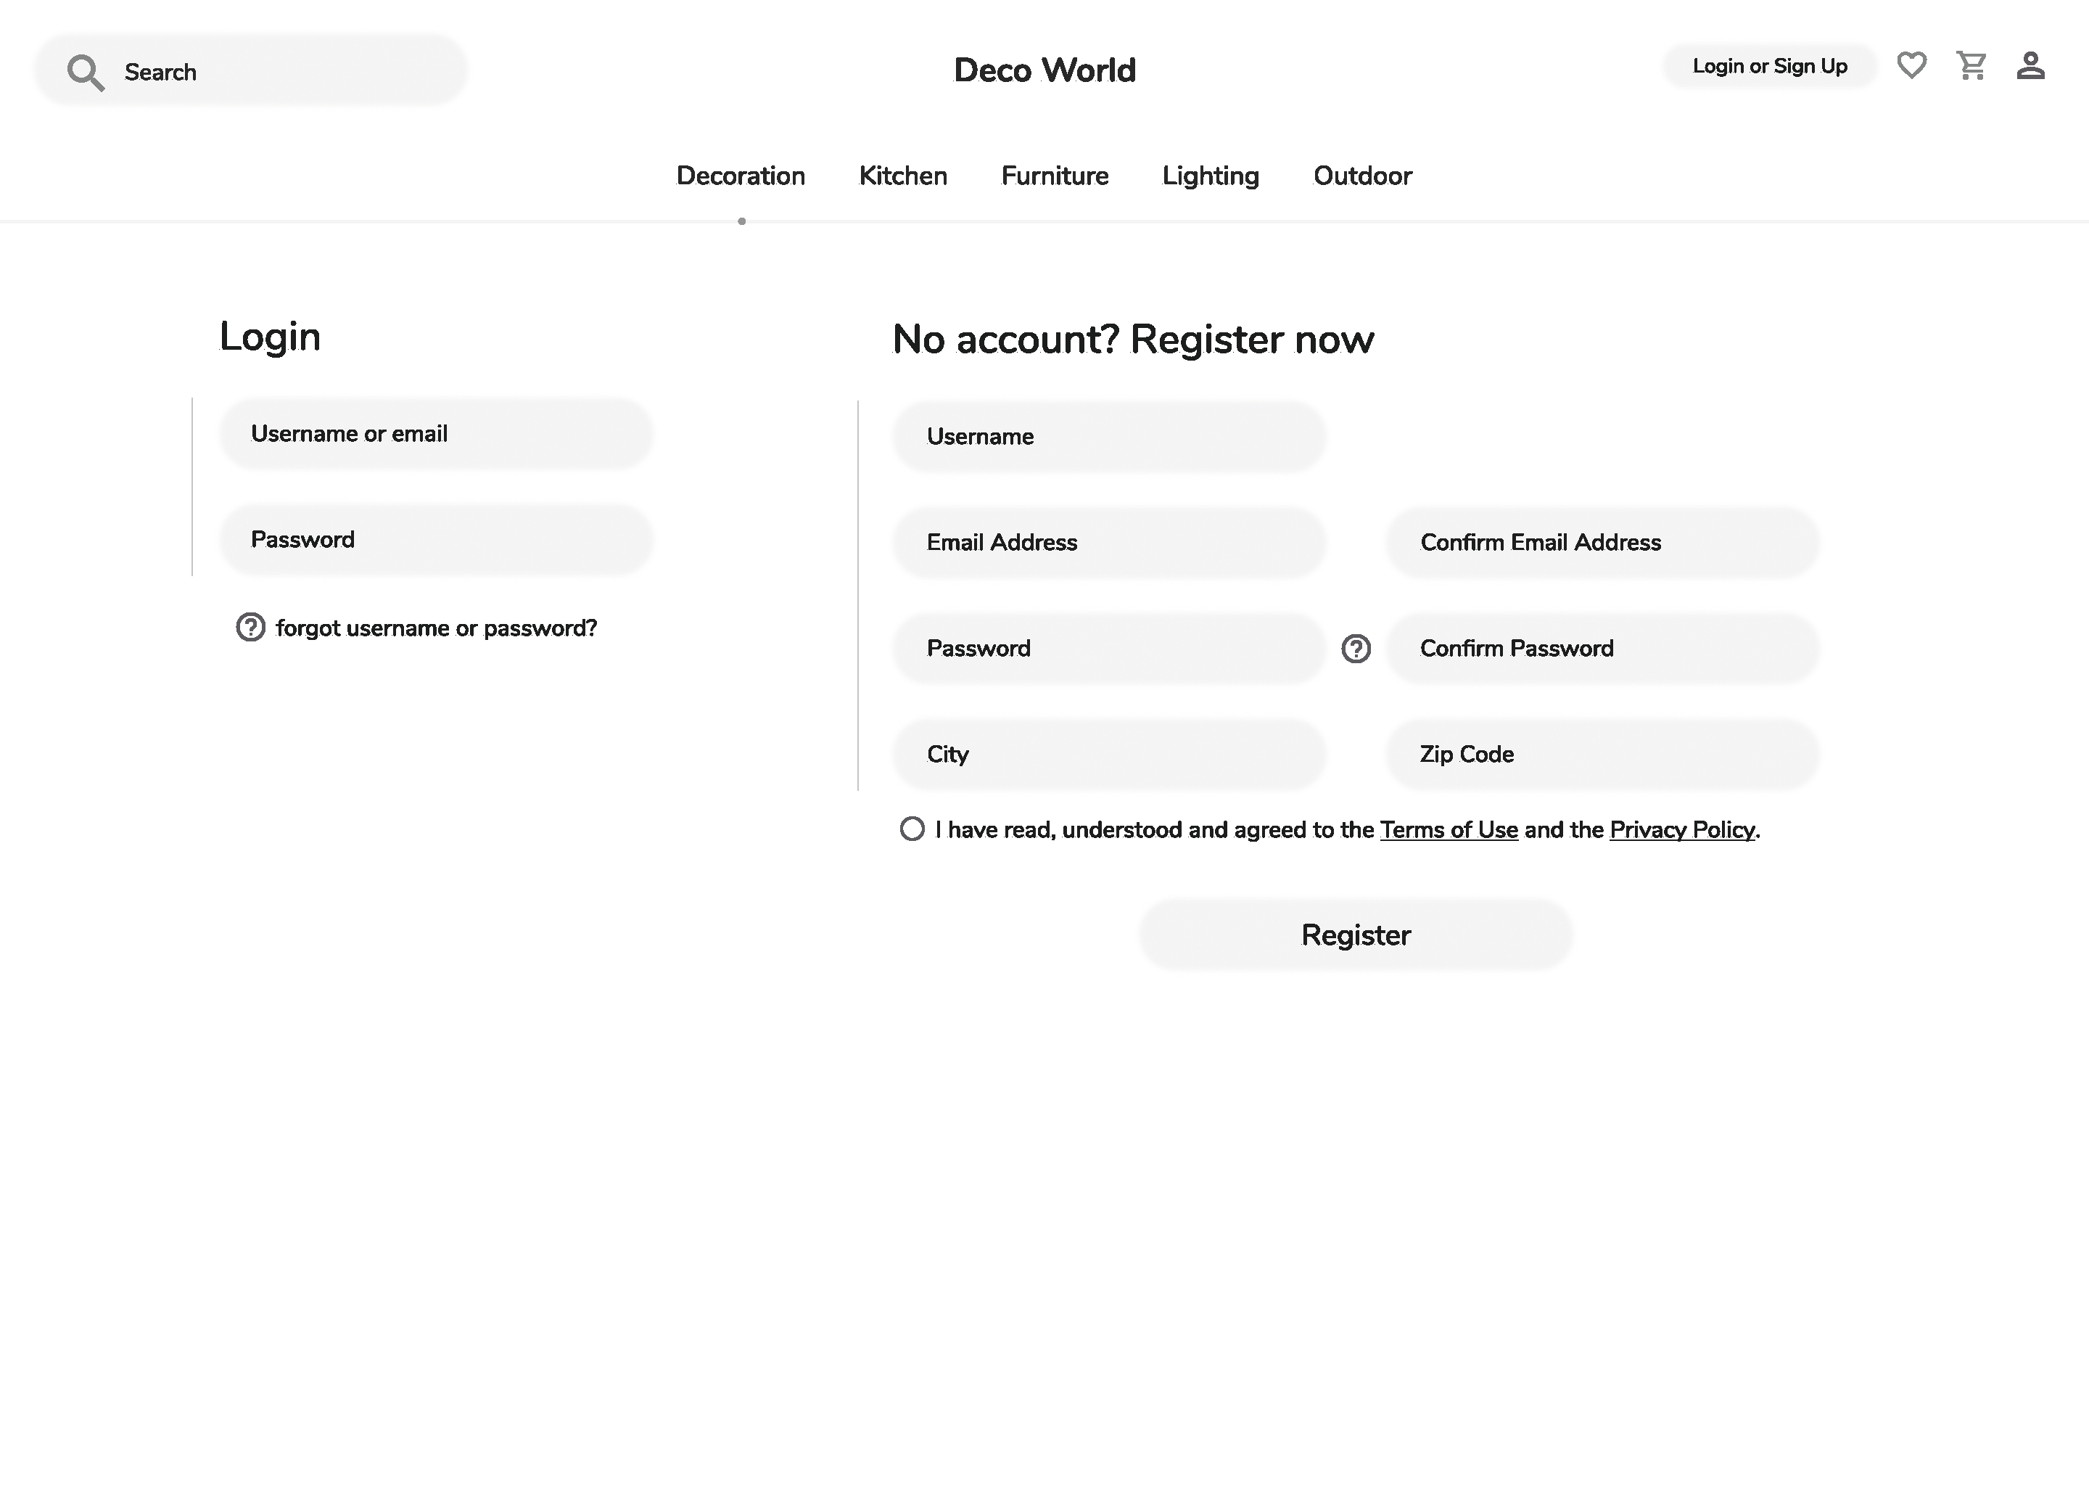Focus the Confirm Email Address field
This screenshot has width=2089, height=1486.
1602,543
